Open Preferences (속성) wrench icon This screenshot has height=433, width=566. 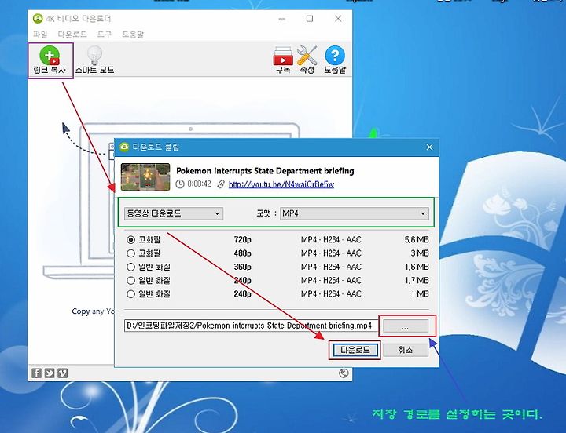(307, 60)
